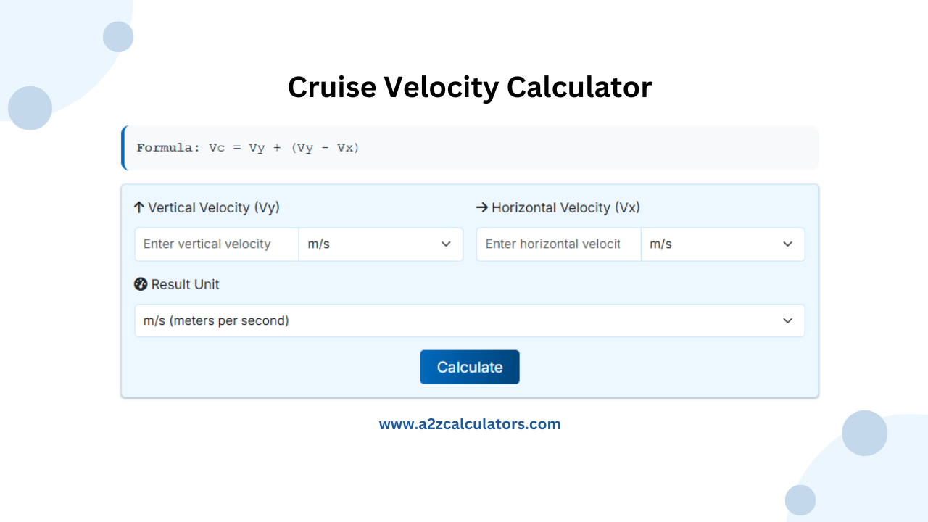The height and width of the screenshot is (522, 928).
Task: Open the Result Unit meters per second dropdown
Action: pyautogui.click(x=470, y=320)
